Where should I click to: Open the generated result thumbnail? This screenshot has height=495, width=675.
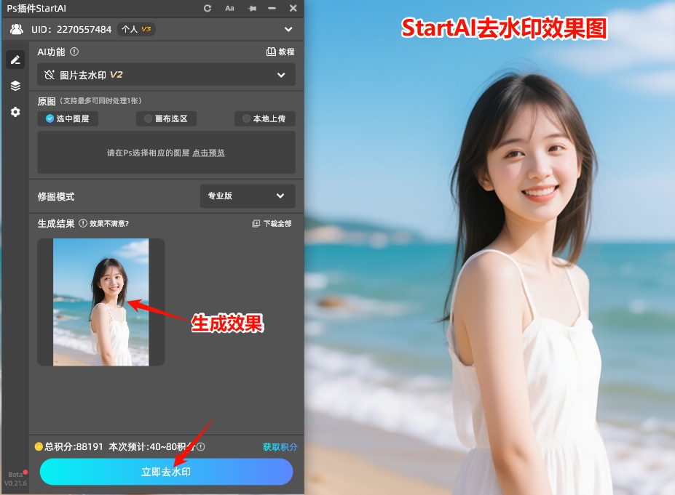coord(100,302)
